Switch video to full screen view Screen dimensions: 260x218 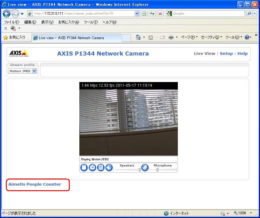(101, 168)
